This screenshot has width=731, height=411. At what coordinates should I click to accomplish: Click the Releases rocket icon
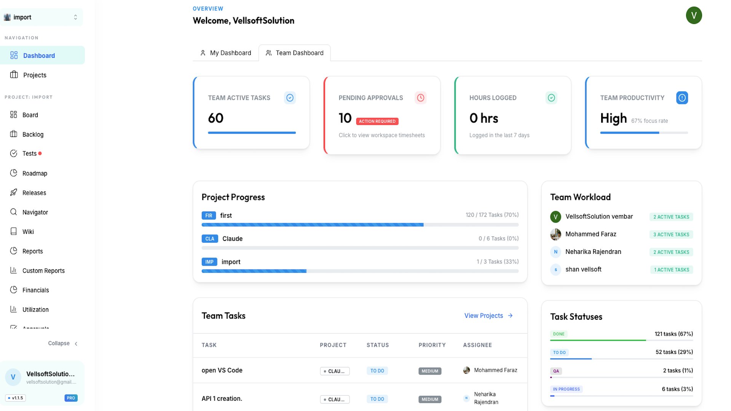coord(14,192)
